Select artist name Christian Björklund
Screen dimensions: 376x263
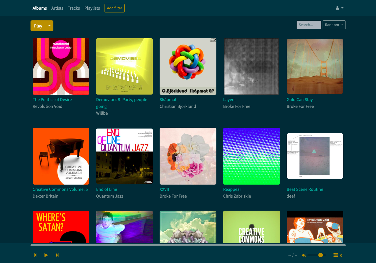point(178,106)
